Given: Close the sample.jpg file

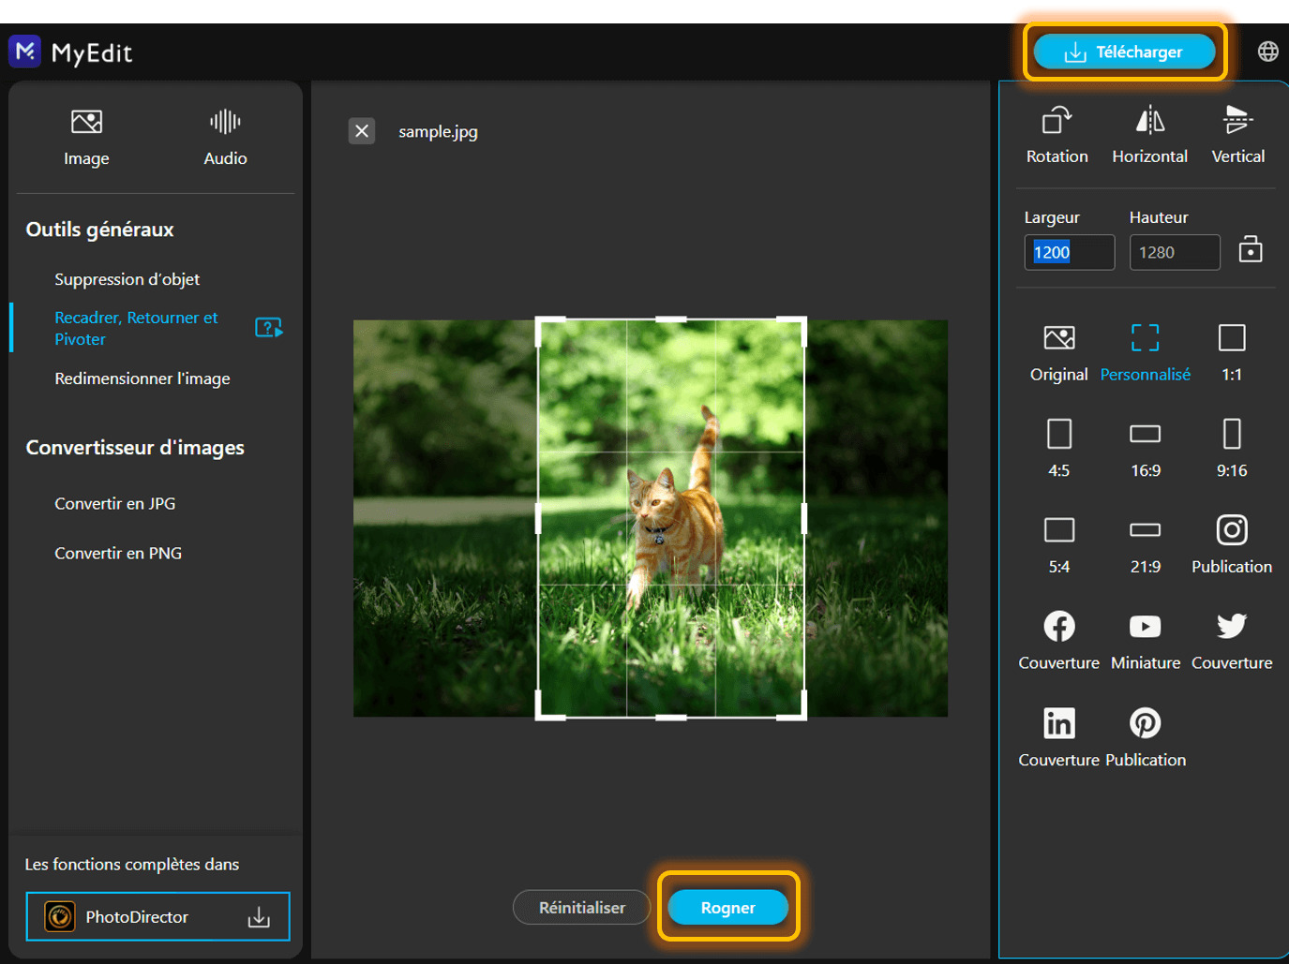Looking at the screenshot, I should [x=362, y=131].
